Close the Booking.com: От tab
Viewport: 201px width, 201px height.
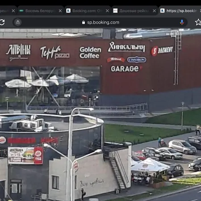[x=107, y=11]
